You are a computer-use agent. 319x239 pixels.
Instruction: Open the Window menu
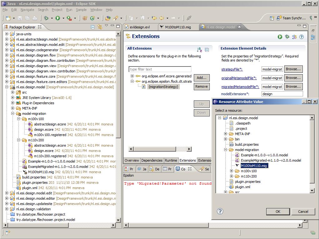click(96, 10)
